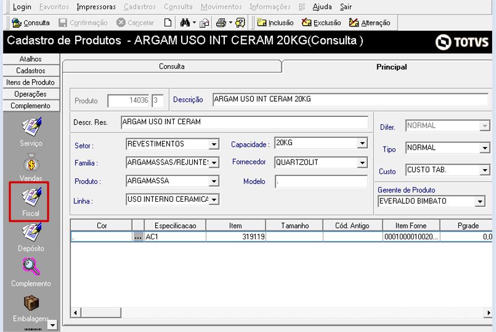Click the Descrição input field

point(350,99)
